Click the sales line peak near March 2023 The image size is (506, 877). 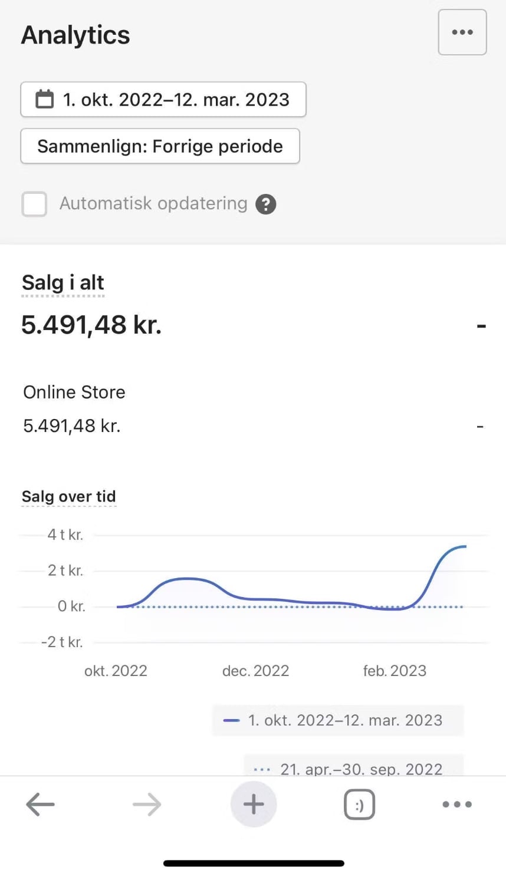pyautogui.click(x=462, y=547)
